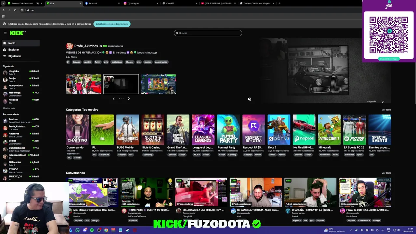Select first carousel thumbnail with red car
The width and height of the screenshot is (416, 234).
[x=84, y=84]
